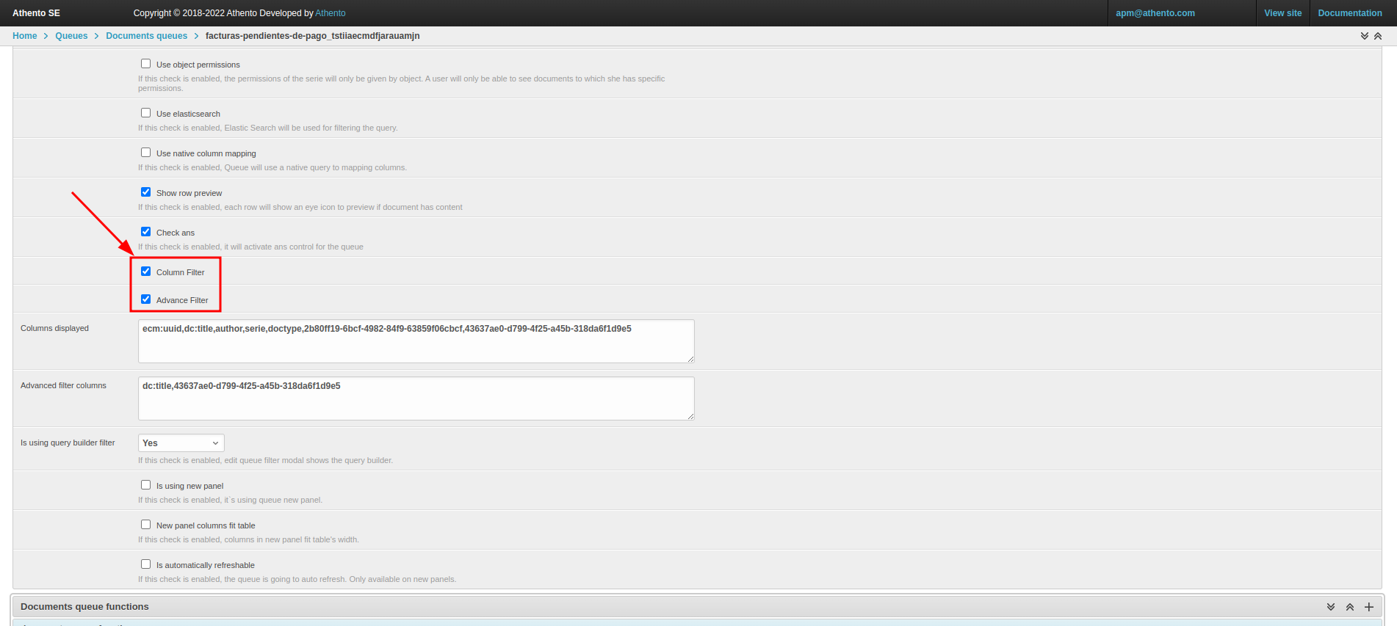Screen dimensions: 1397x626
Task: Open Documents queues breadcrumb link
Action: click(146, 36)
